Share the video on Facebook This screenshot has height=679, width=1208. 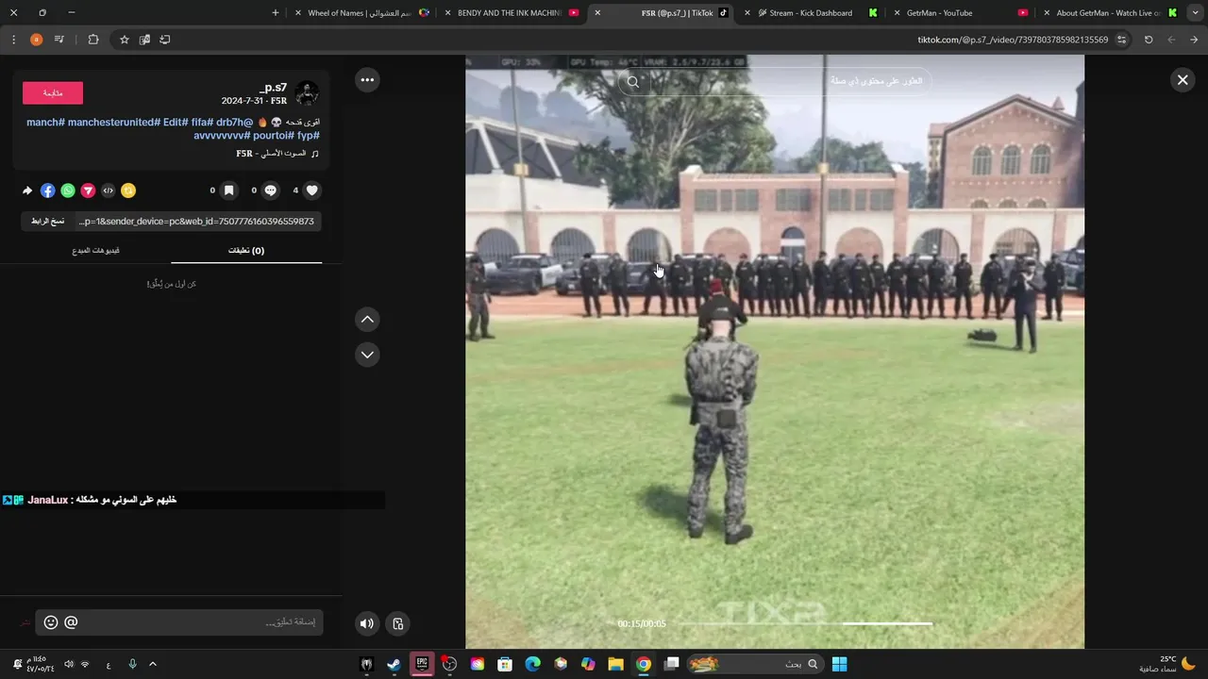click(x=47, y=190)
